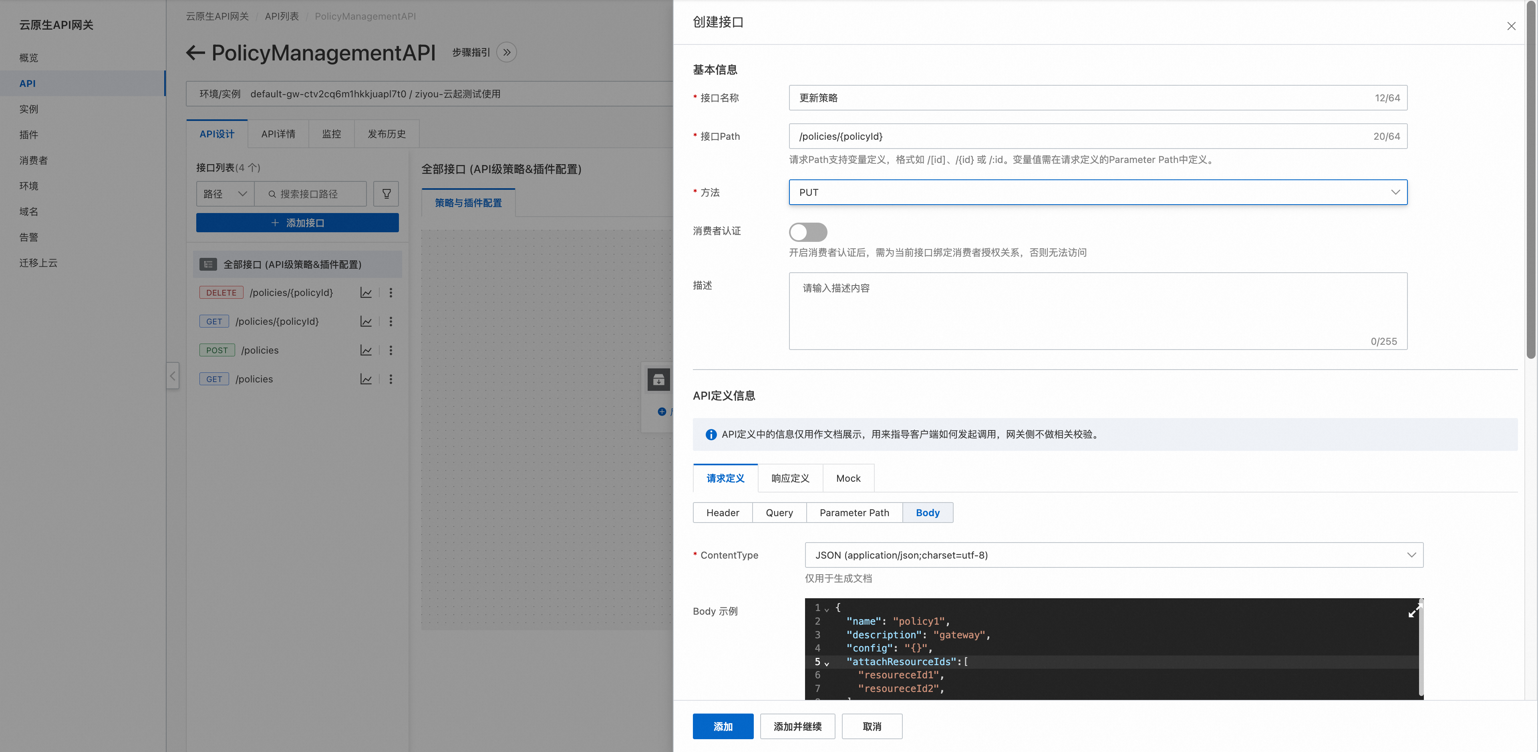
Task: Open monitoring chart for GET /policies
Action: [x=366, y=379]
